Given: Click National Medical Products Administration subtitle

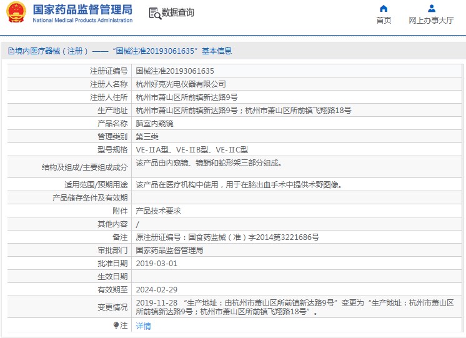Looking at the screenshot, I should [x=82, y=20].
